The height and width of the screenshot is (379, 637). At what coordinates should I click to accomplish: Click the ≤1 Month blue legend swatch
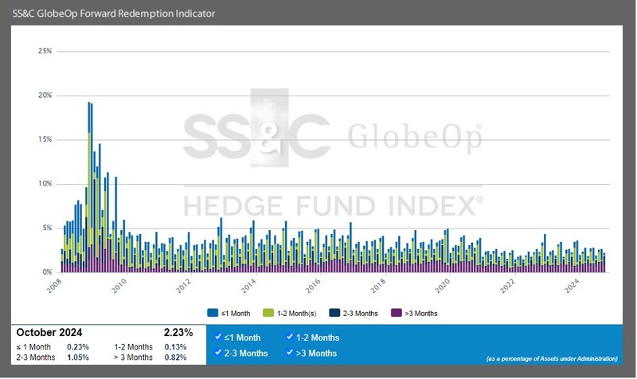tap(213, 313)
